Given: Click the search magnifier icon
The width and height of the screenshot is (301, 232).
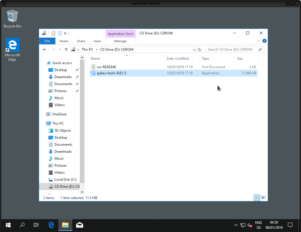Looking at the screenshot, I should [x=260, y=50].
